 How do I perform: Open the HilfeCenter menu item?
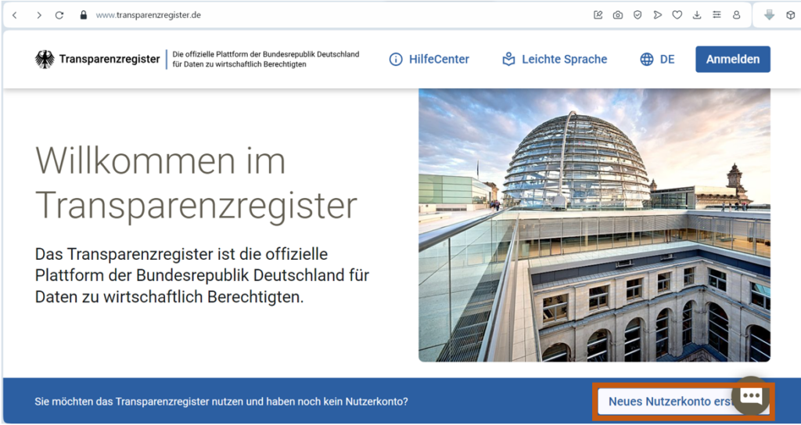pos(429,59)
